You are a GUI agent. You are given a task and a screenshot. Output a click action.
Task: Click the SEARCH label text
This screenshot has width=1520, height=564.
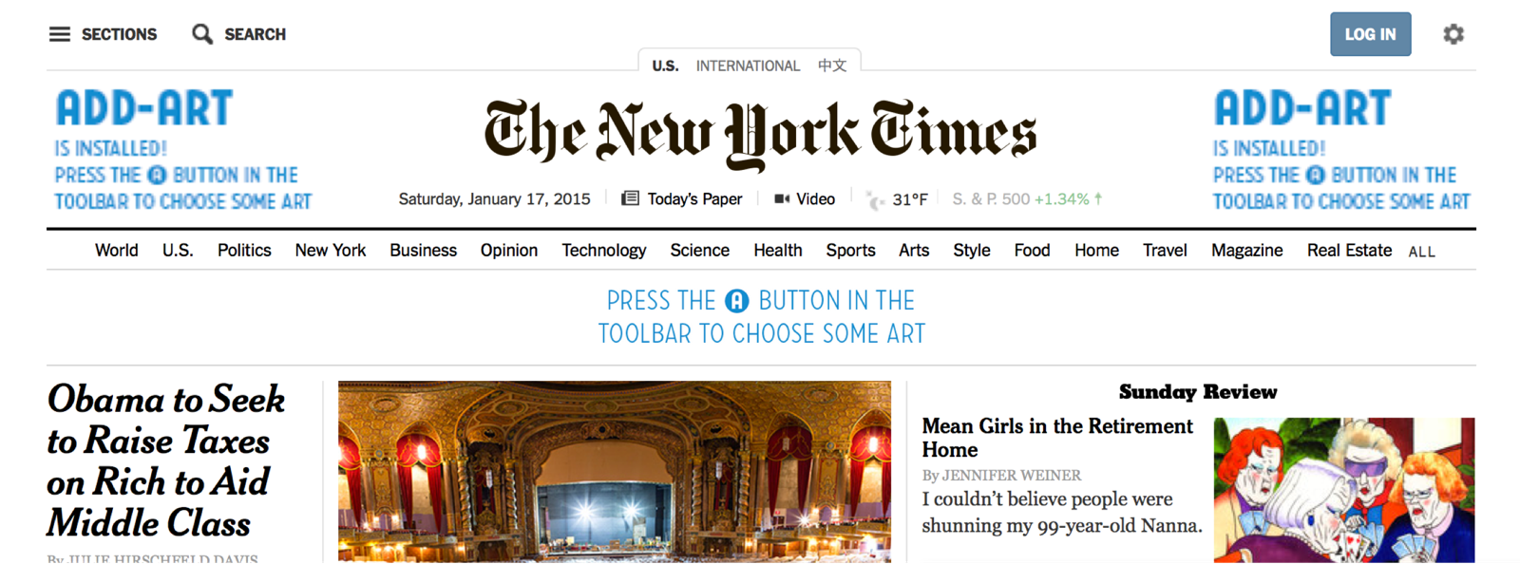click(255, 34)
